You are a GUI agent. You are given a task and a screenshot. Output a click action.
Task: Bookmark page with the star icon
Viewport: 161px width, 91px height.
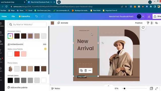tap(126, 7)
